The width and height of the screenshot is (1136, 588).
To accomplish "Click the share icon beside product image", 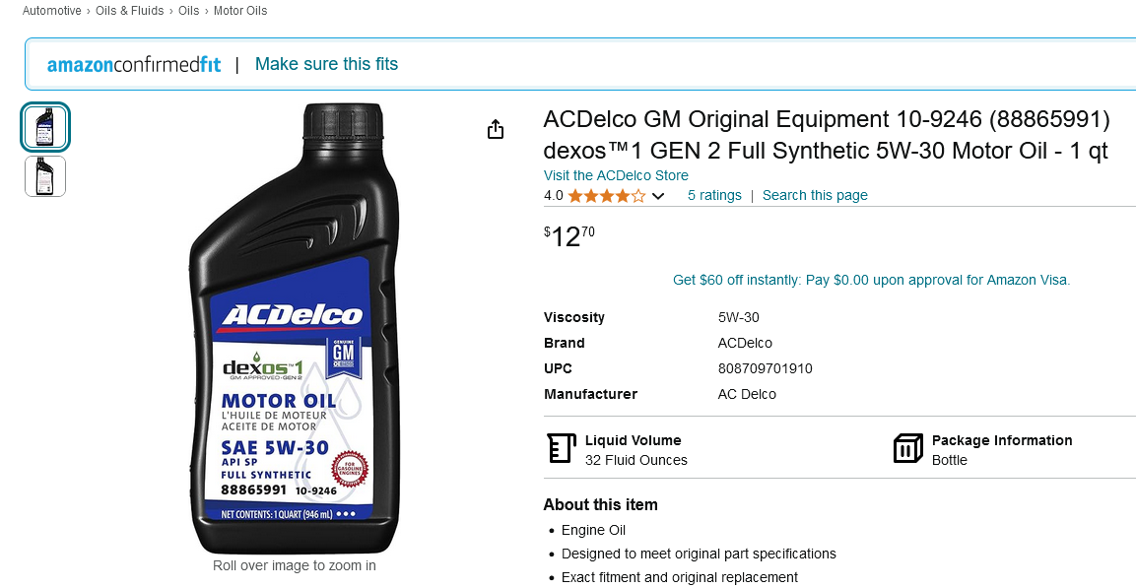I will tap(495, 130).
